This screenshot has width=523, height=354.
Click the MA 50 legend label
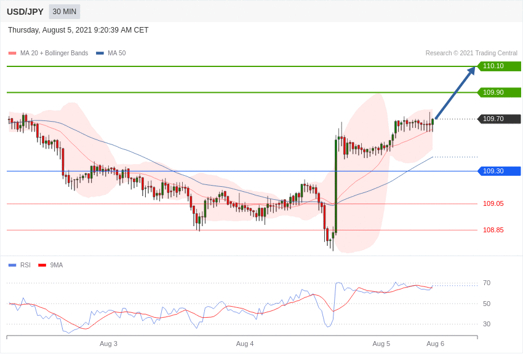(117, 53)
